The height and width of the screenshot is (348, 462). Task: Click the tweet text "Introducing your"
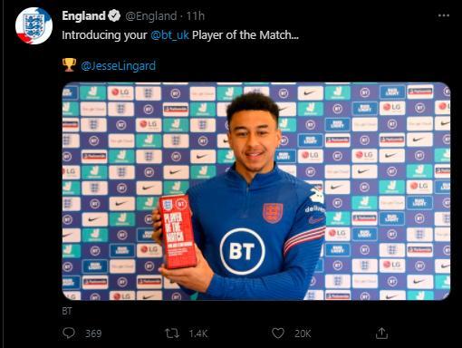click(x=104, y=35)
